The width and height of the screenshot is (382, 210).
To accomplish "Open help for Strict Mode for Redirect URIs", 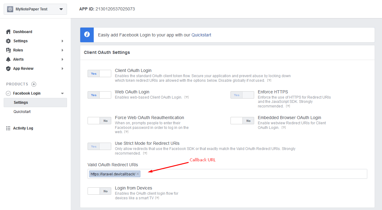I will pyautogui.click(x=145, y=153).
